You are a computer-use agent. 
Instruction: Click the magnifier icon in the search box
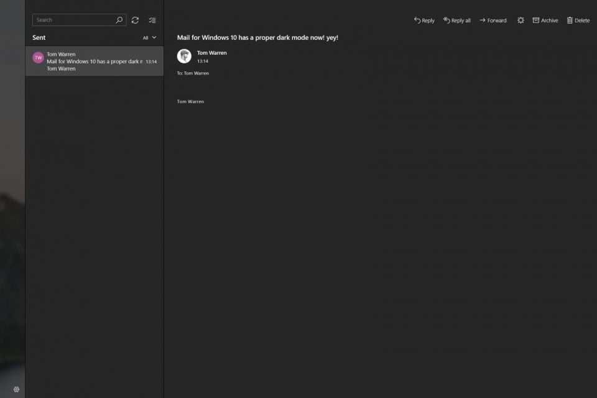point(118,19)
